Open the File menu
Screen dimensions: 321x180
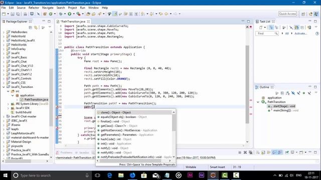(4, 7)
